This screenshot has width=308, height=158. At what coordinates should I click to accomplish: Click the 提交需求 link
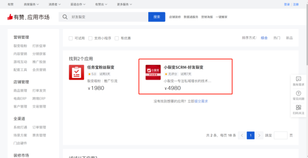click(201, 101)
